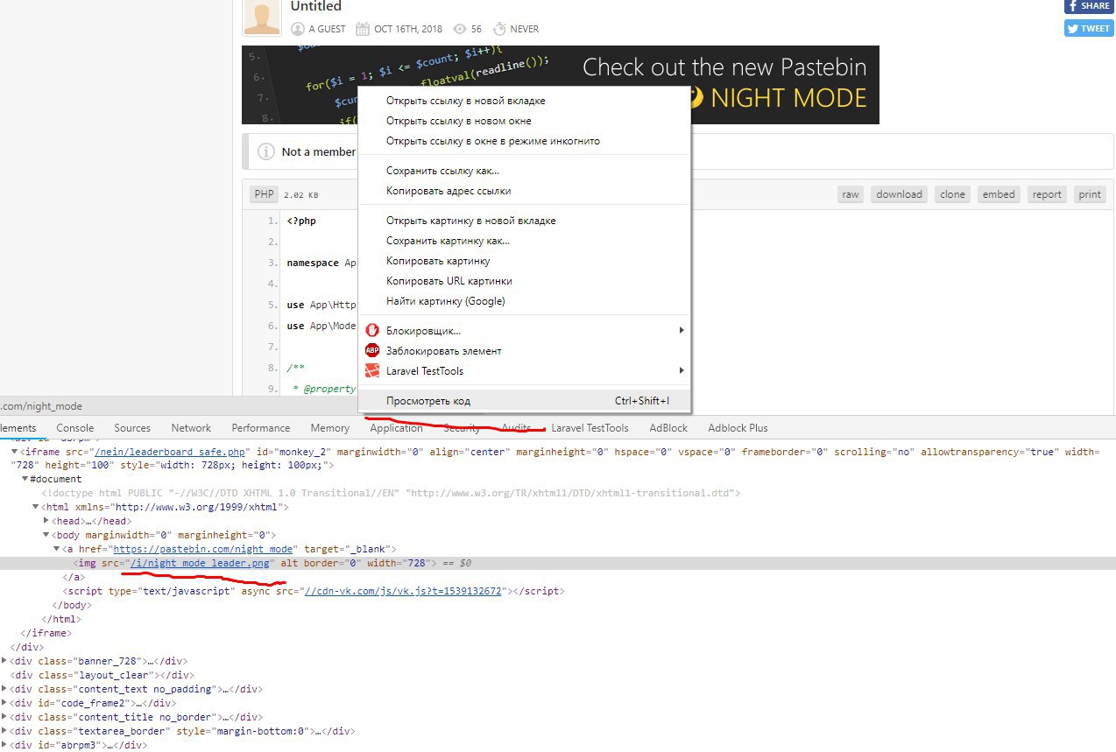Viewport: 1116px width, 752px height.
Task: Click the download button
Action: (899, 194)
